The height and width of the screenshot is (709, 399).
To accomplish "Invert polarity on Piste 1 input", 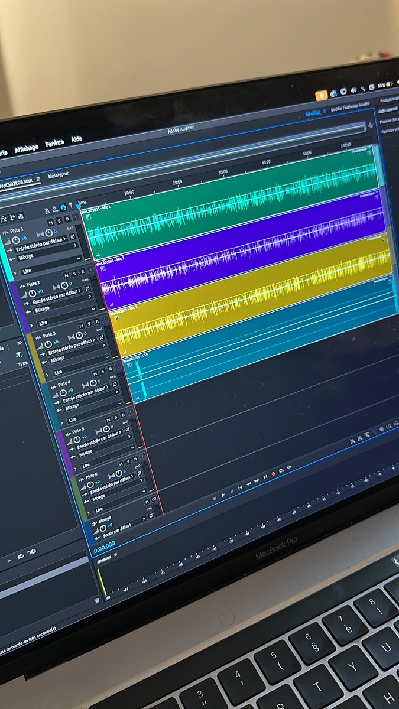I will [x=73, y=236].
